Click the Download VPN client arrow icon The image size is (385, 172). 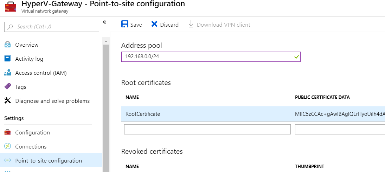(x=191, y=25)
